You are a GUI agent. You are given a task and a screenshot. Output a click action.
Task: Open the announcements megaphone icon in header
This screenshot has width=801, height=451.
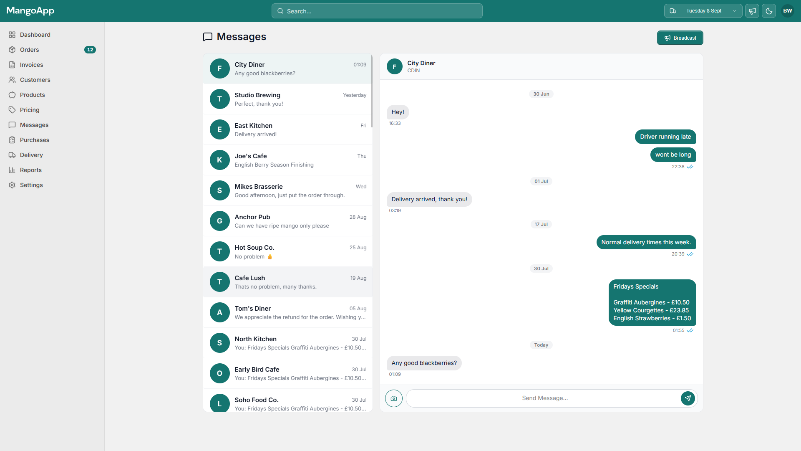(x=752, y=11)
